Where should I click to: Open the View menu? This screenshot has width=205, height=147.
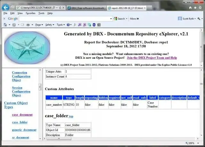20,13
